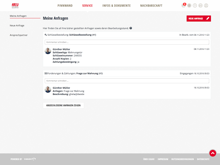Show completed requests via Abgeschlossene Anfragen zeigen

coord(64,105)
